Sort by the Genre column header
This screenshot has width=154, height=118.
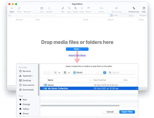tap(141, 20)
